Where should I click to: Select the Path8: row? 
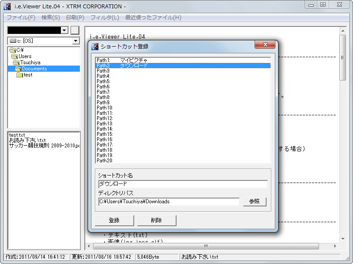pyautogui.click(x=183, y=97)
